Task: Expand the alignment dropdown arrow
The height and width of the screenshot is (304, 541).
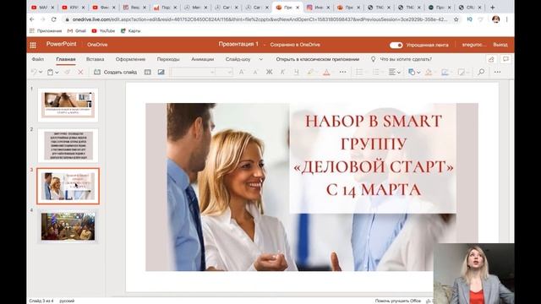Action: 399,73
